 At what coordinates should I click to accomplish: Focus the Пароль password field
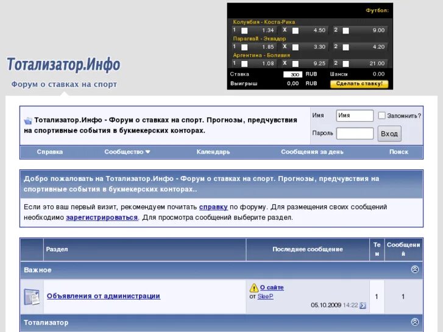coord(355,133)
